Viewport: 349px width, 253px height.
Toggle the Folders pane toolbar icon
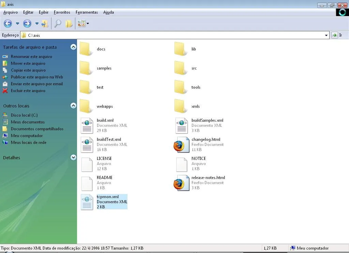coord(69,24)
